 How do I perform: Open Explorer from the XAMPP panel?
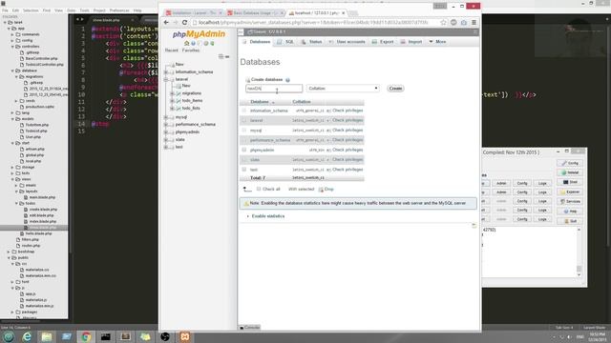click(x=570, y=192)
